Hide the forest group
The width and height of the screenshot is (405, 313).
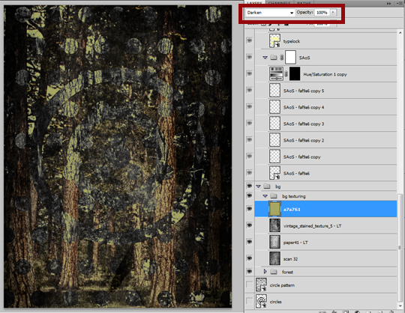249,271
